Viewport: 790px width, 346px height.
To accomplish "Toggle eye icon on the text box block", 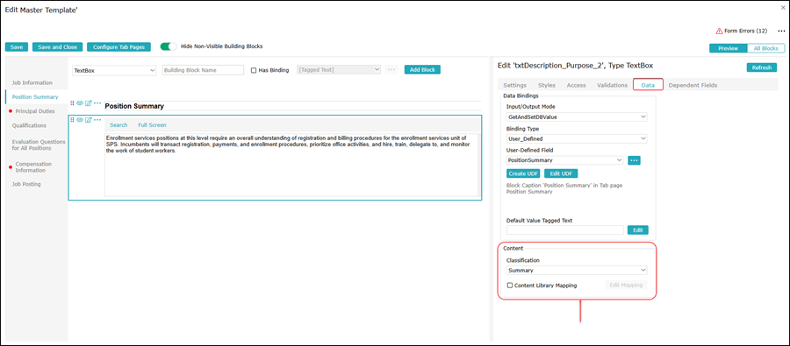I will pyautogui.click(x=80, y=120).
